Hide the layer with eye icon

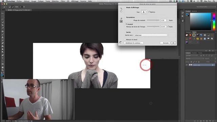pyautogui.click(x=186, y=65)
